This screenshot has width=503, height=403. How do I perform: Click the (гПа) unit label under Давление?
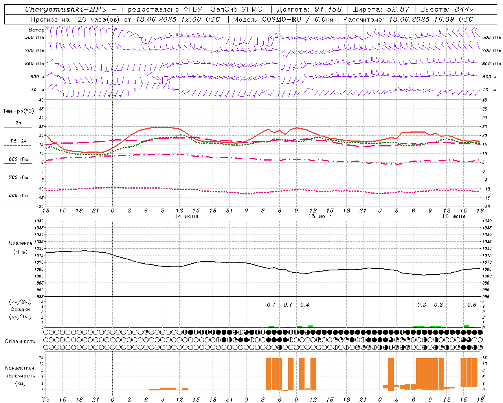(20, 252)
